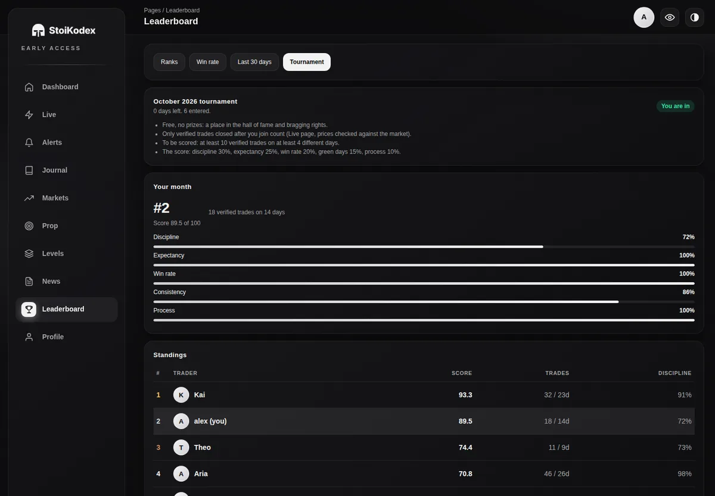This screenshot has width=715, height=496.
Task: Click the Dashboard home icon
Action: pos(29,87)
